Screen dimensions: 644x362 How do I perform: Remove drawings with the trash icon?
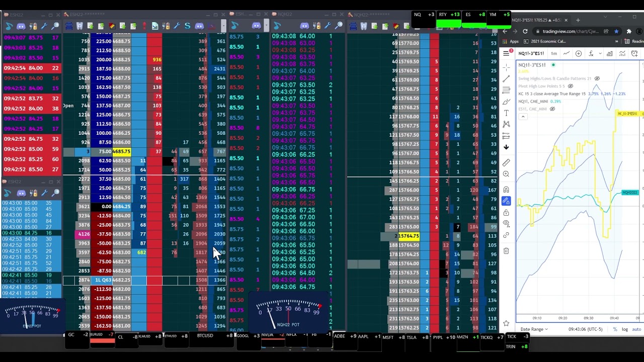[506, 250]
